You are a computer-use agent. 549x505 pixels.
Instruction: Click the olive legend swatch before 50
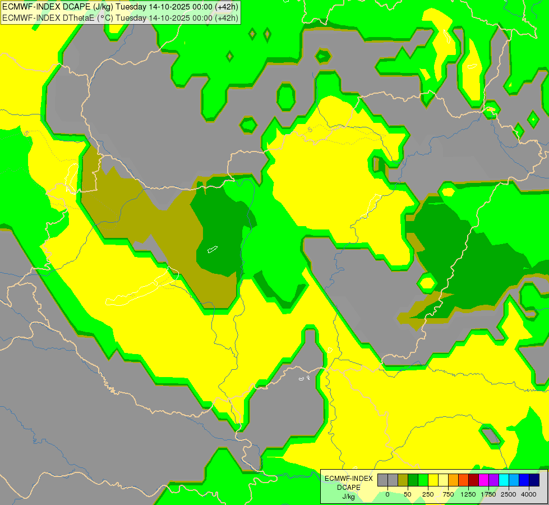(x=403, y=480)
